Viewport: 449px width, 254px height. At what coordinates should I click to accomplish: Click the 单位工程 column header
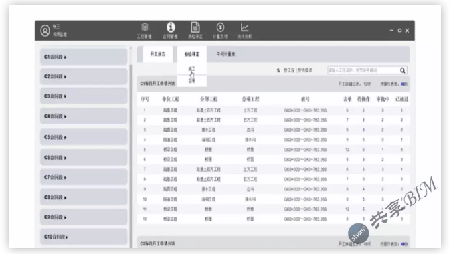[171, 99]
